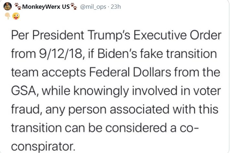Open the MonkeyWerx US profile avatar
The width and height of the screenshot is (230, 153).
[x=8, y=6]
